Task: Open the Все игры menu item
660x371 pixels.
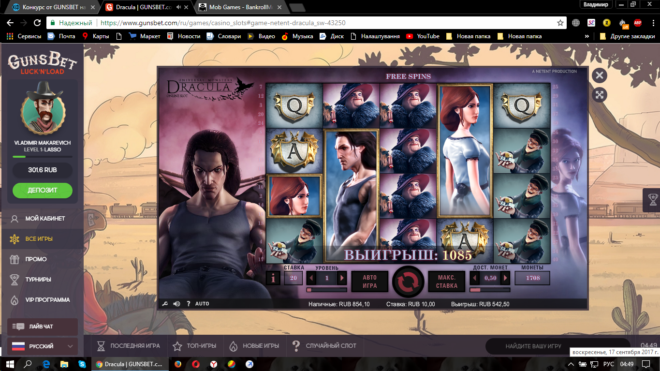Action: coord(39,239)
